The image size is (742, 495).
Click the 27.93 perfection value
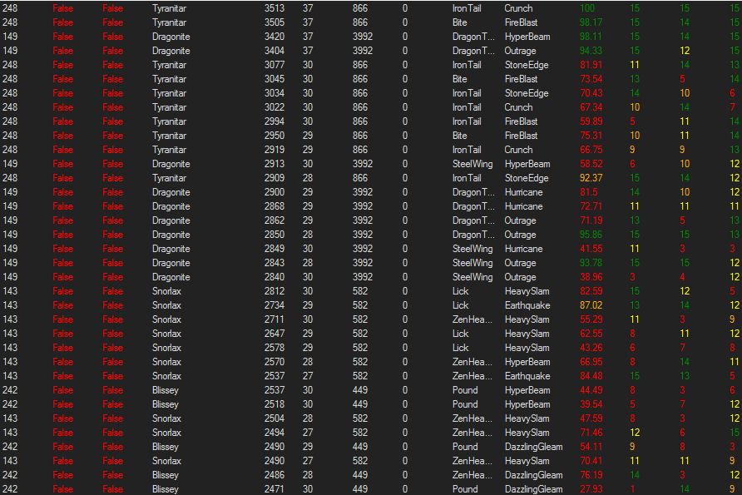click(x=591, y=489)
